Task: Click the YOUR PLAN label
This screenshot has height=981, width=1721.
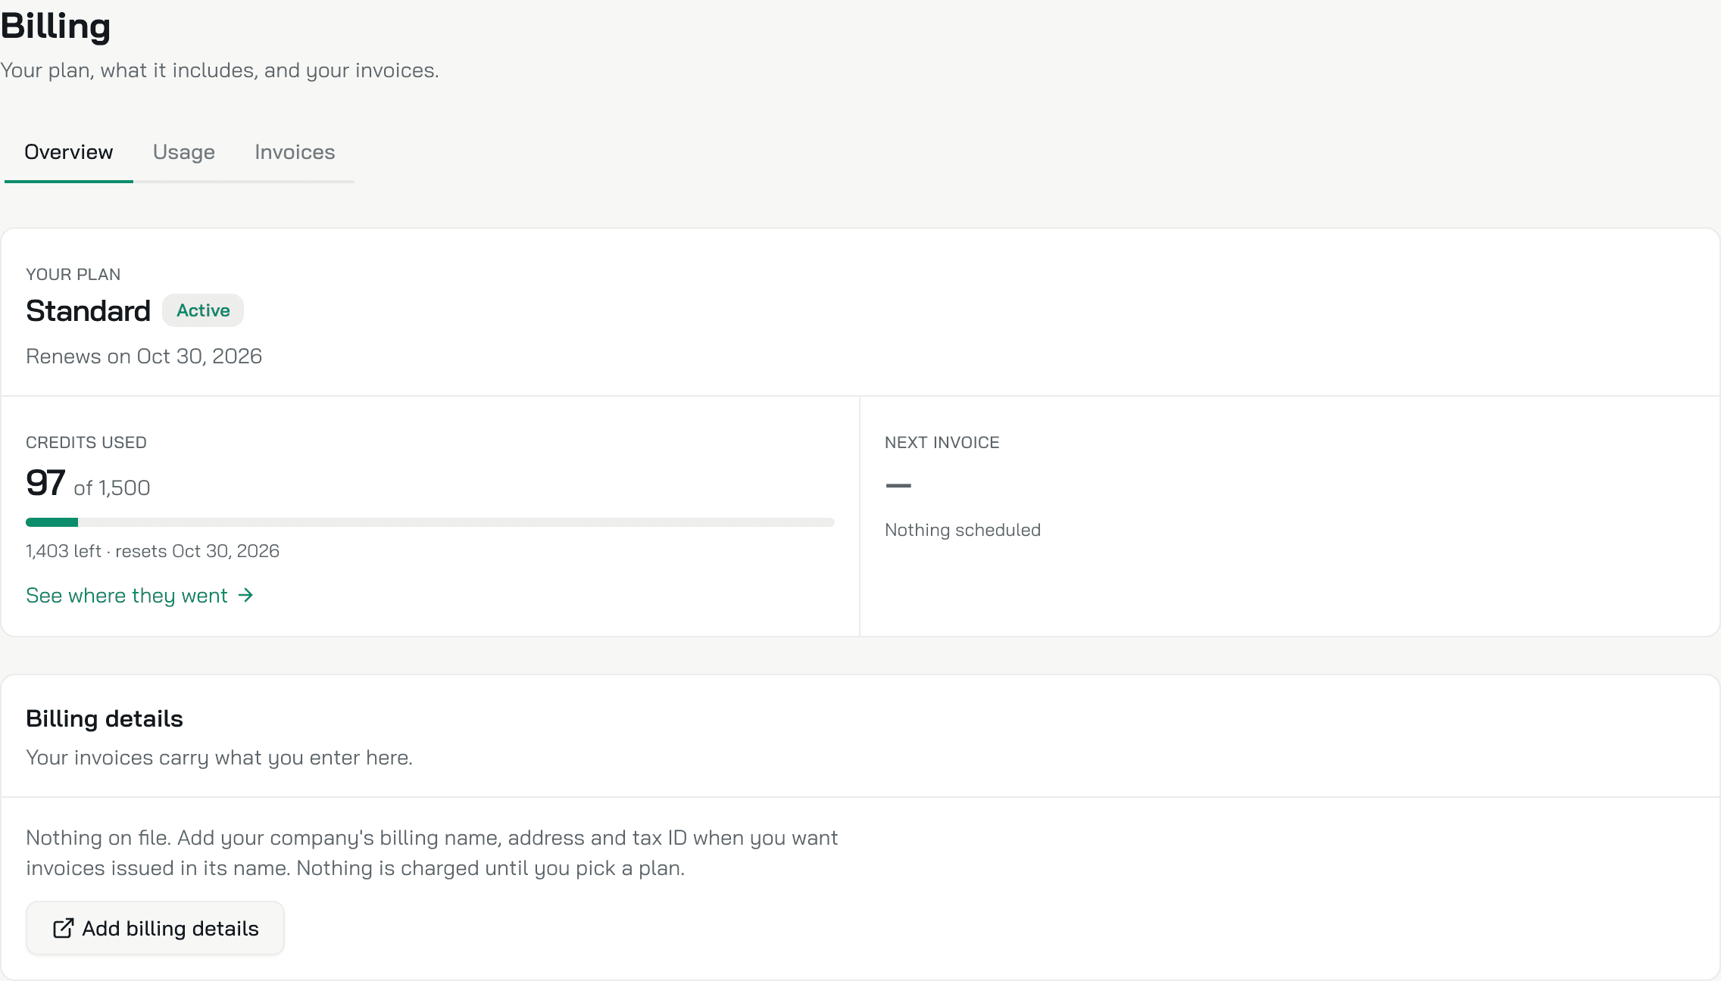Action: [x=73, y=274]
